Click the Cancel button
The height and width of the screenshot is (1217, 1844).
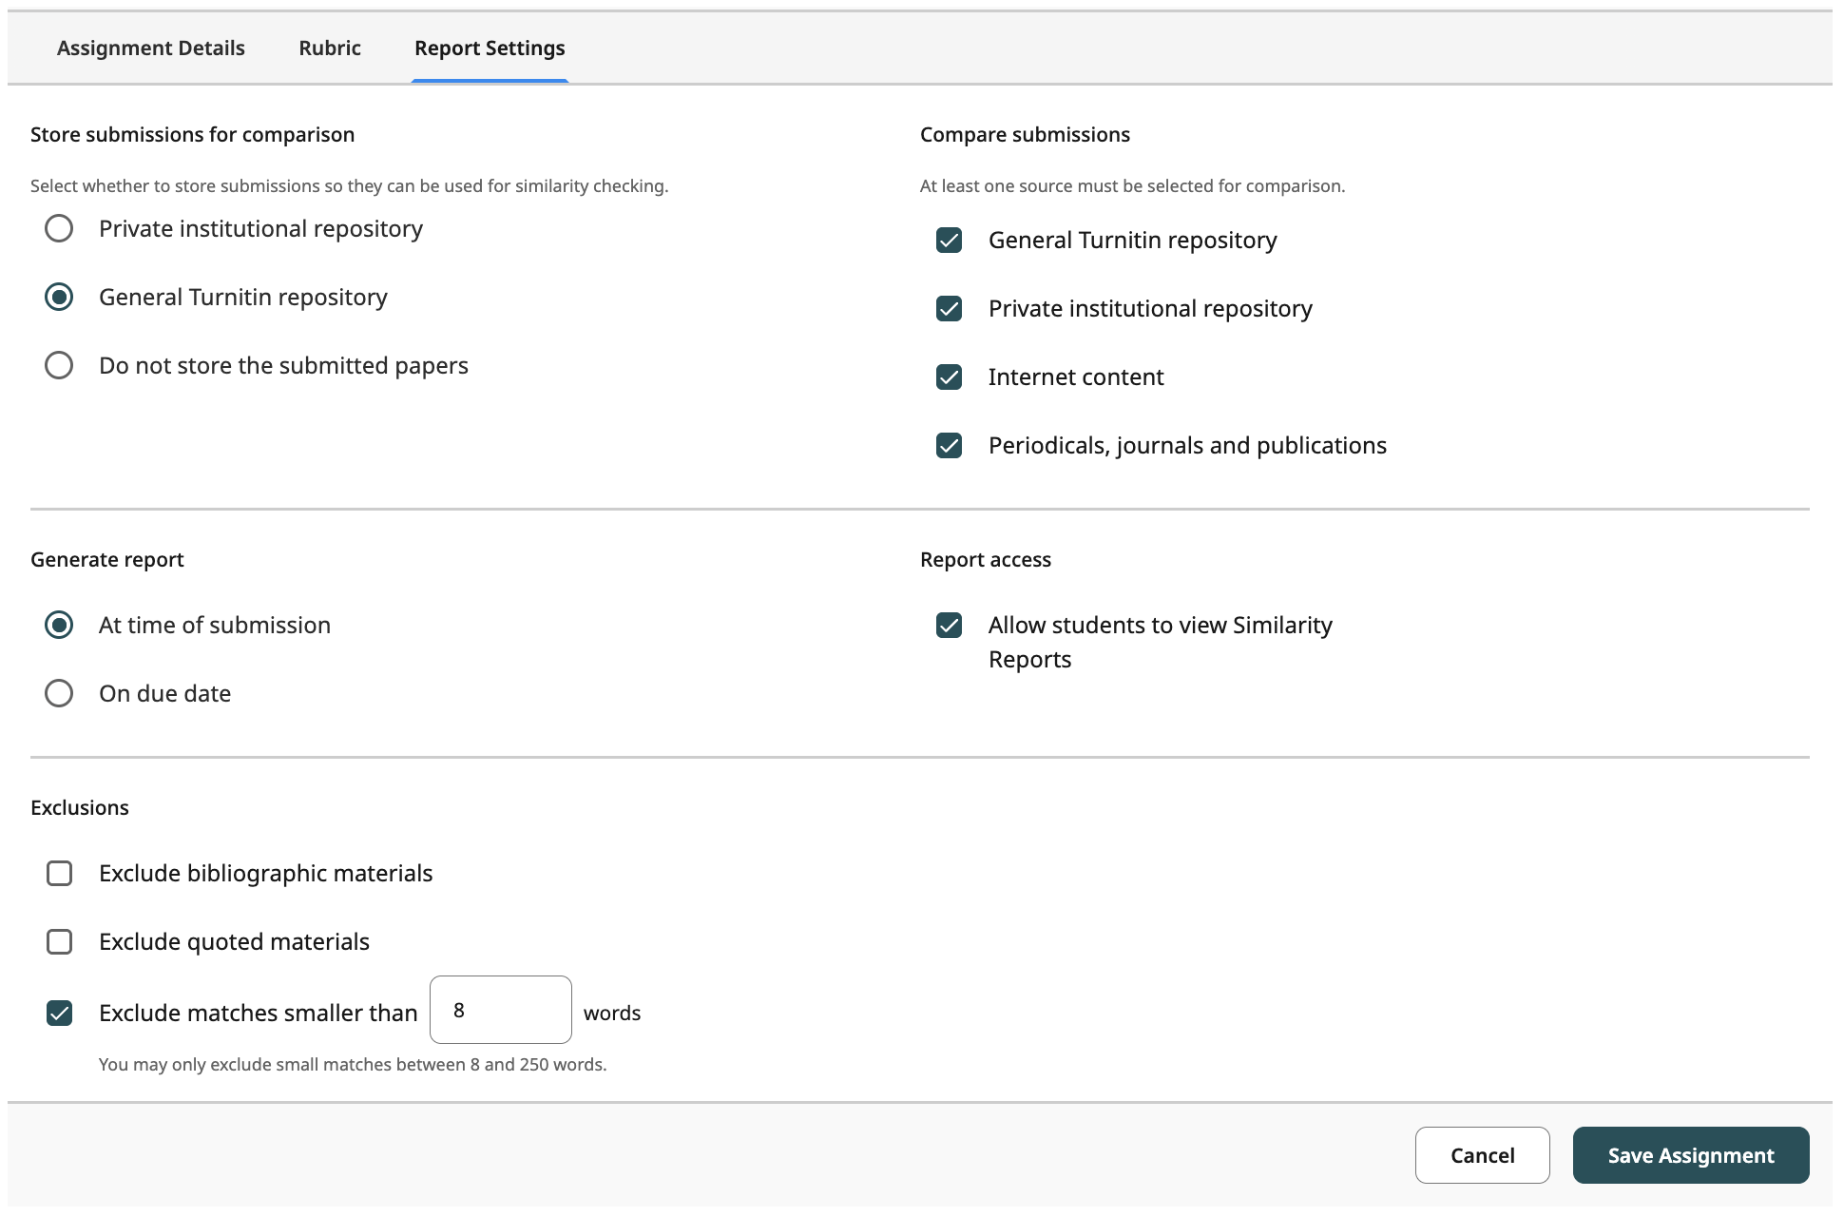point(1481,1155)
